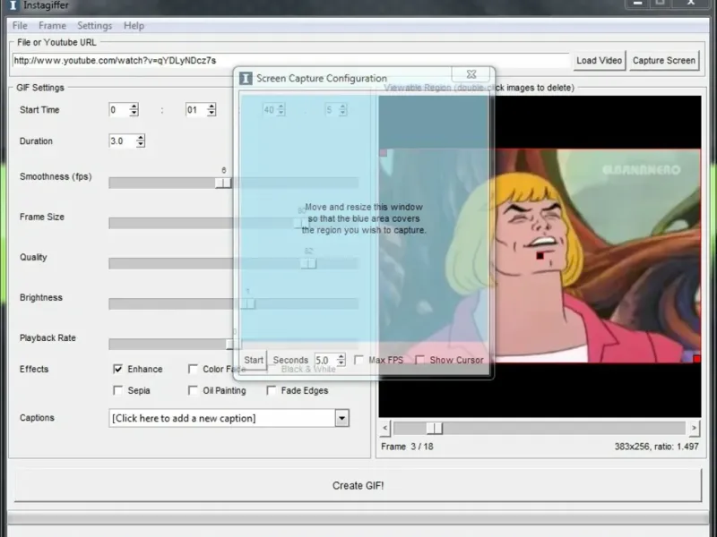Close the Screen Capture Configuration dialog

pyautogui.click(x=471, y=74)
